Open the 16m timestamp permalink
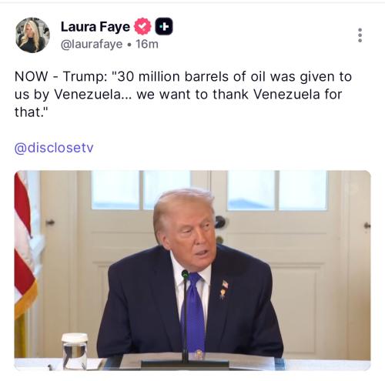Screen dimensions: 385x381 147,44
